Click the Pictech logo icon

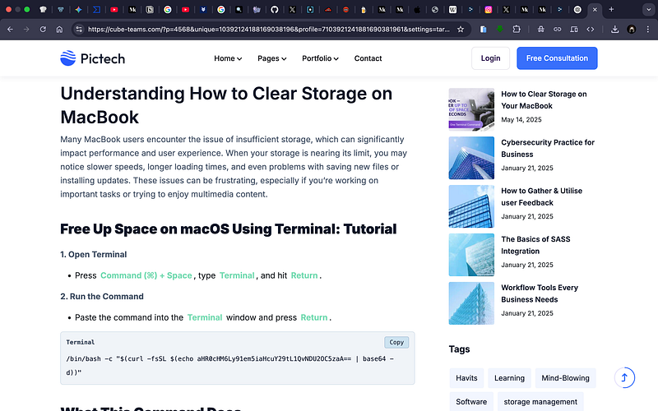(x=67, y=58)
